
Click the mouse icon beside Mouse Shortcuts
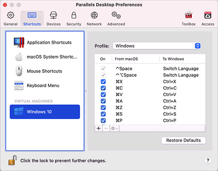[x=19, y=71]
